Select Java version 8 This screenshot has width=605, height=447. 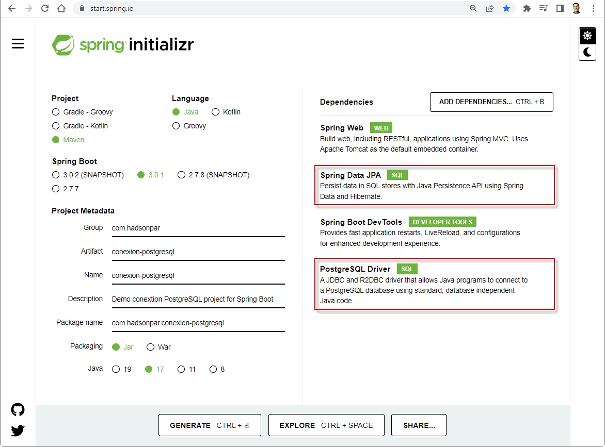pyautogui.click(x=217, y=369)
